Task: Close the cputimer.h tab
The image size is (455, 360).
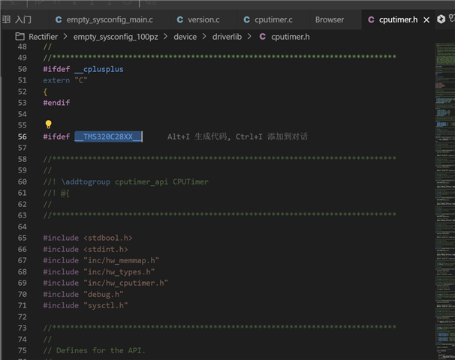Action: click(427, 19)
